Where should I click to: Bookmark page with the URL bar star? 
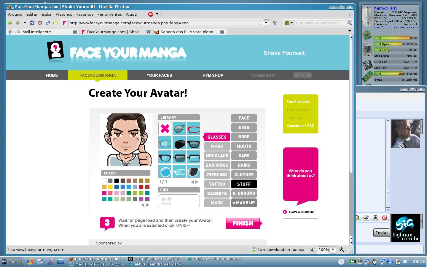pos(259,23)
